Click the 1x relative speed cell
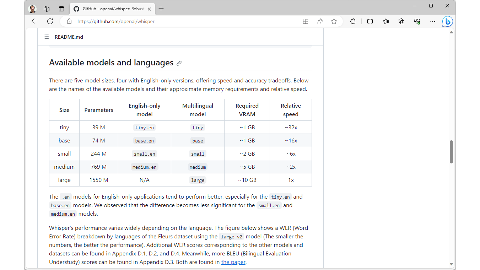Screen dimensions: 480x270 (291, 180)
